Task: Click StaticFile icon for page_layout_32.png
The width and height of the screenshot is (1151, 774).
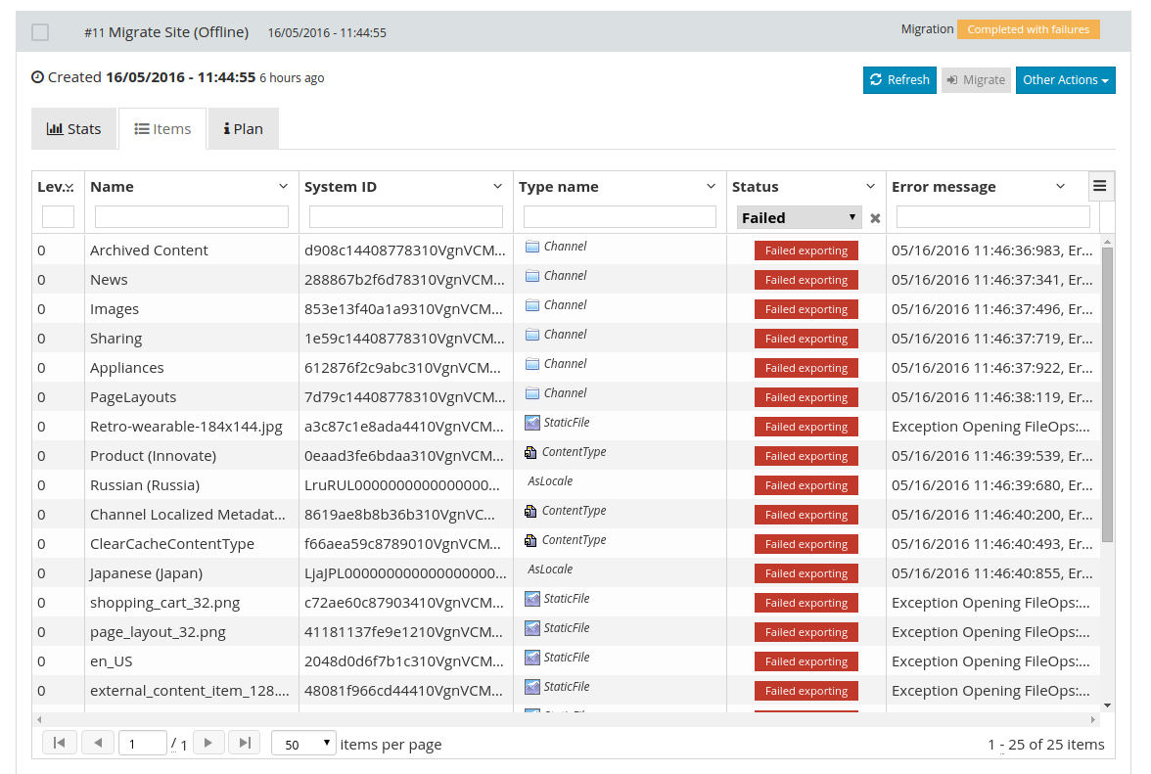Action: tap(532, 628)
